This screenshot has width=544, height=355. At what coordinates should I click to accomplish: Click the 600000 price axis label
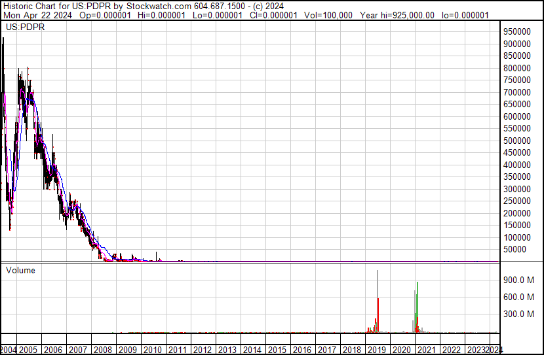click(517, 116)
